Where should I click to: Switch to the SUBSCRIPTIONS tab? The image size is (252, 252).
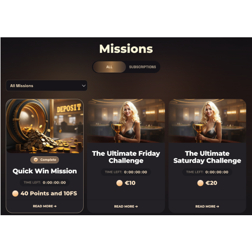coord(143,67)
